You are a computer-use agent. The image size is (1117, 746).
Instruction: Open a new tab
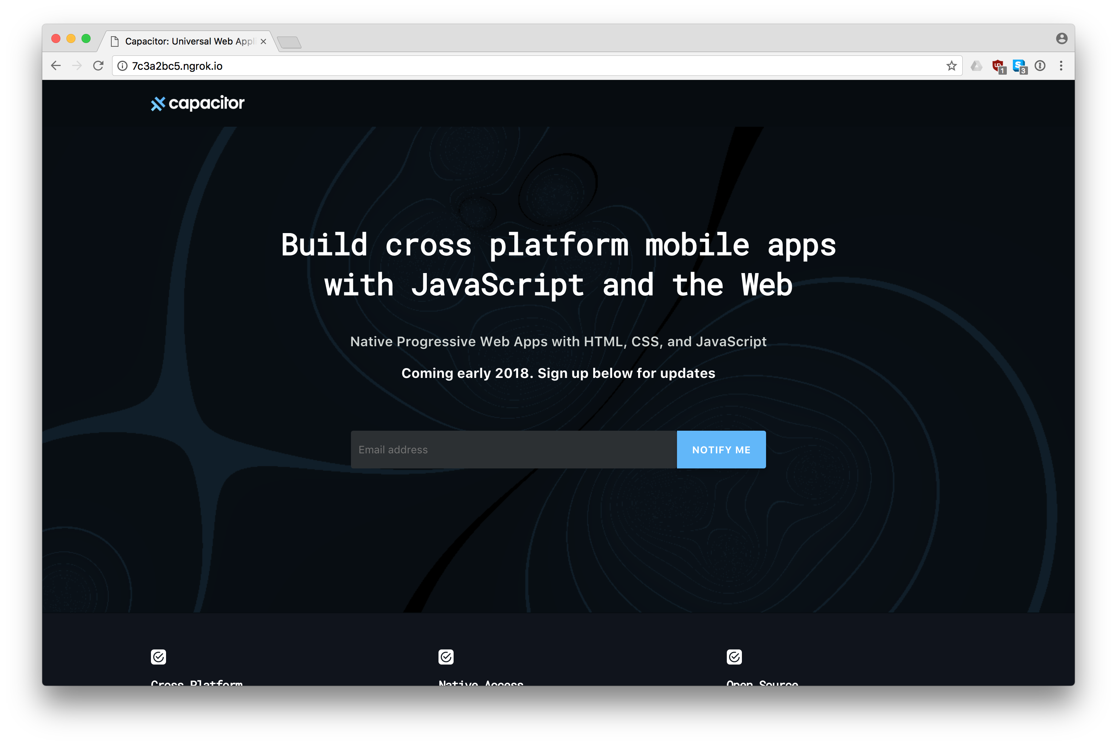289,42
